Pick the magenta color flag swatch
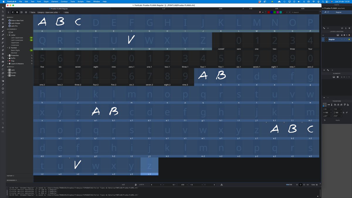 coord(278,12)
